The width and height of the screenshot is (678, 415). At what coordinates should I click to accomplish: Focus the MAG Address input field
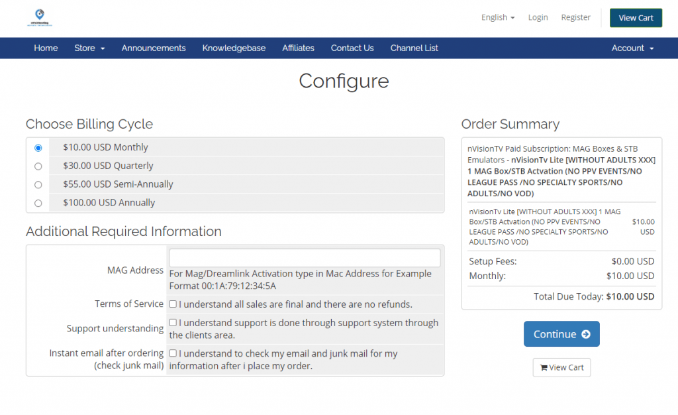(x=305, y=258)
